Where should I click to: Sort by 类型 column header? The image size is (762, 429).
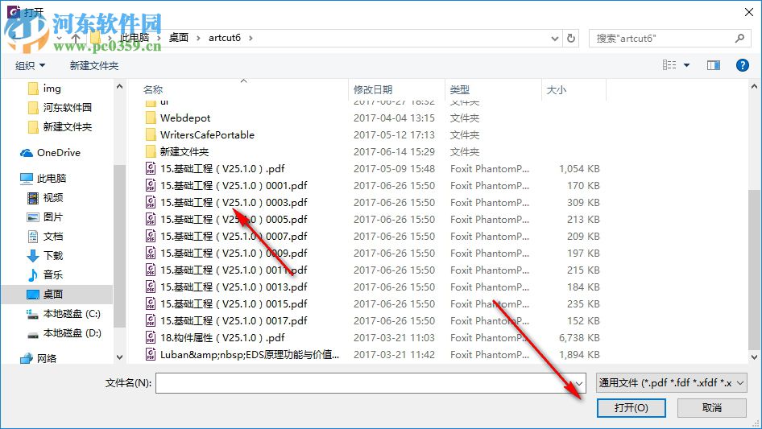coord(460,90)
